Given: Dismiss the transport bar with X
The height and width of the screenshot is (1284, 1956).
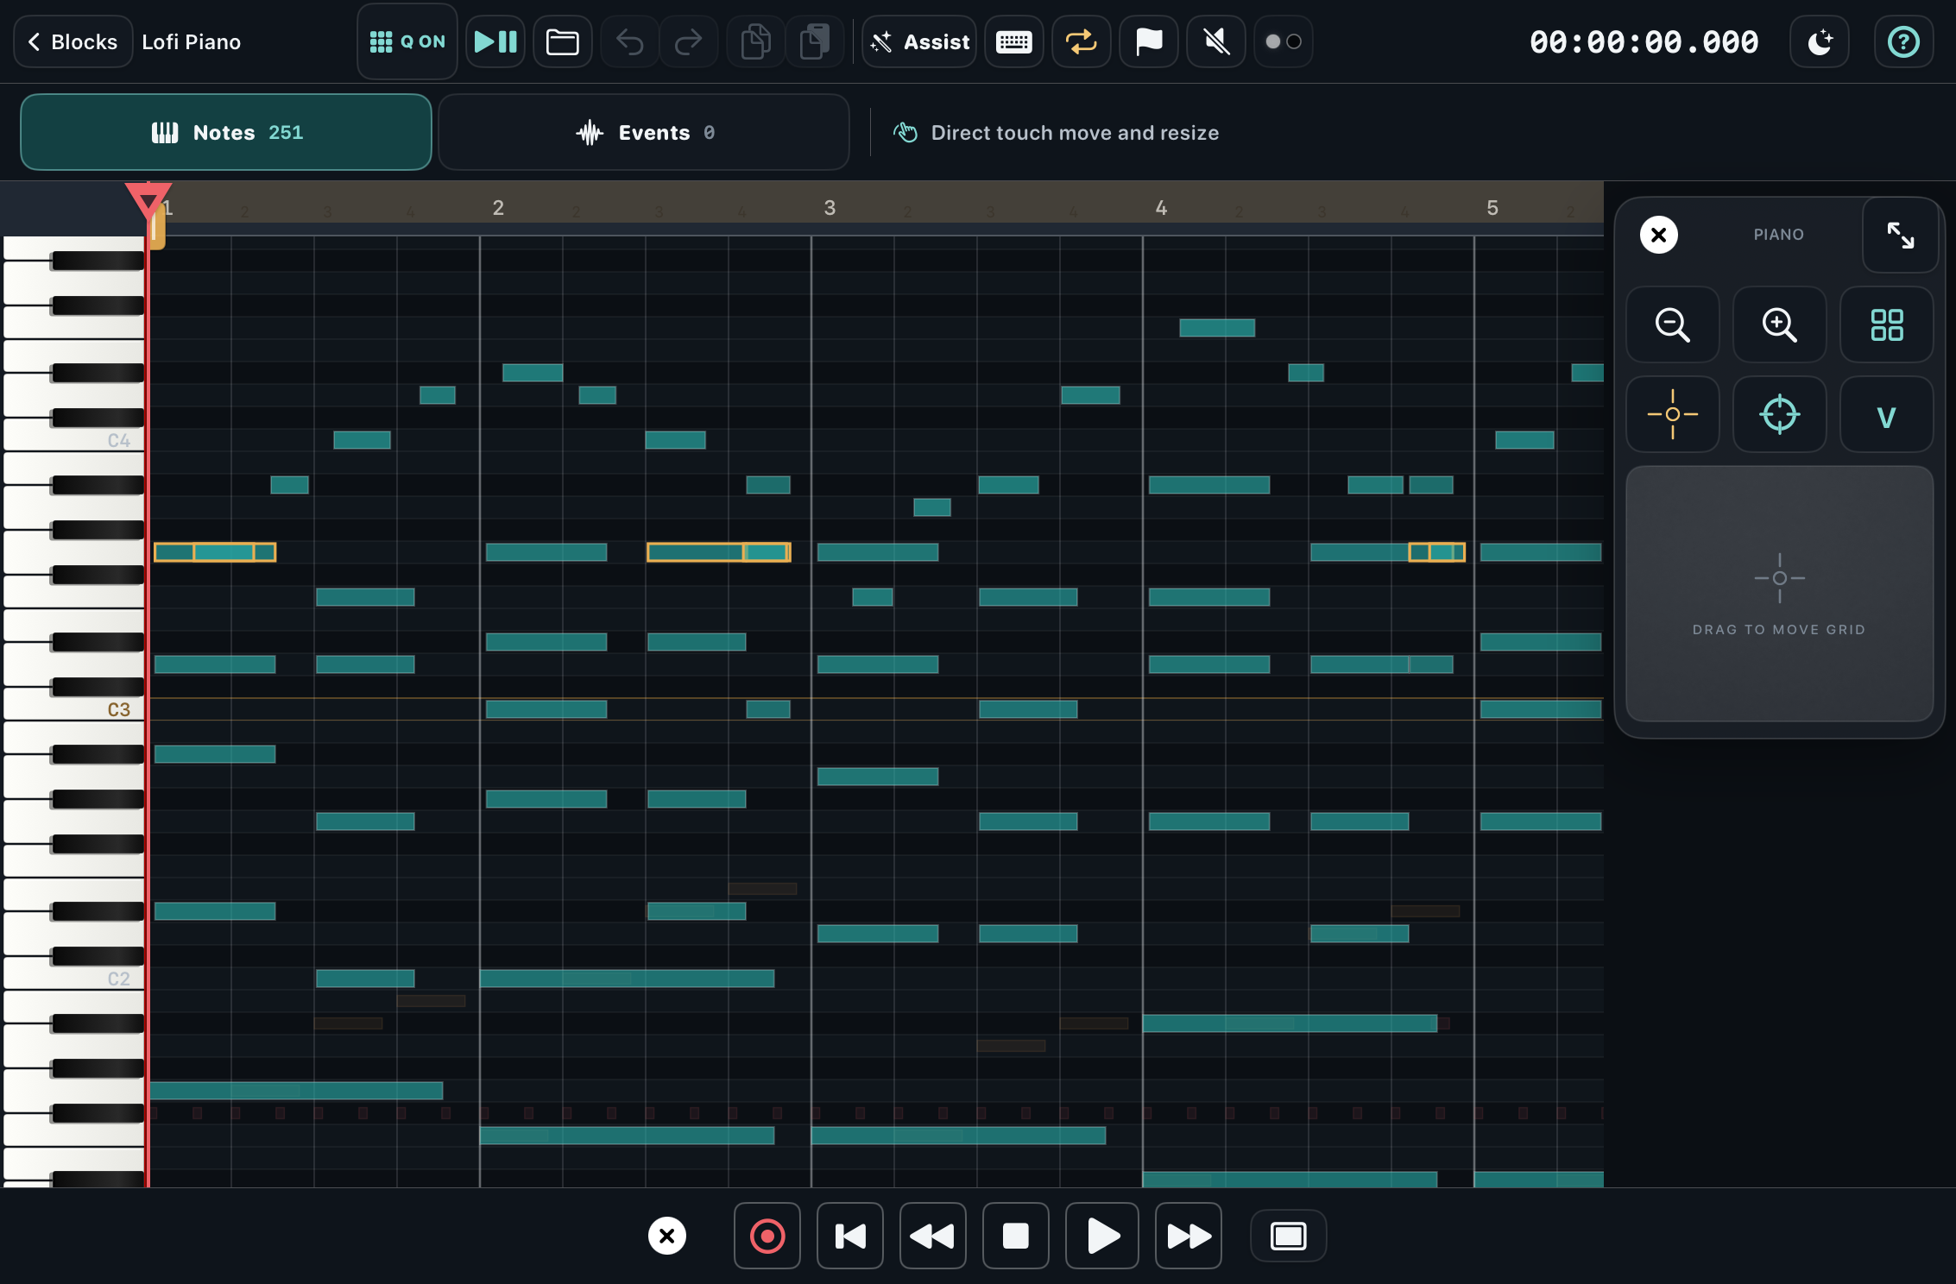Looking at the screenshot, I should tap(667, 1237).
